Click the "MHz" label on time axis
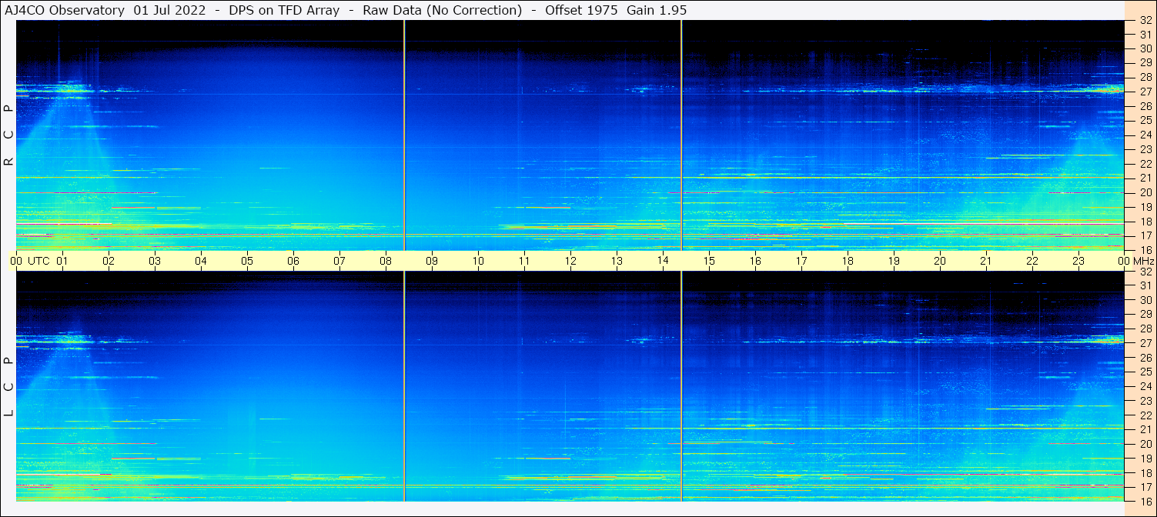Screen dimensions: 1157x517 coord(1142,261)
